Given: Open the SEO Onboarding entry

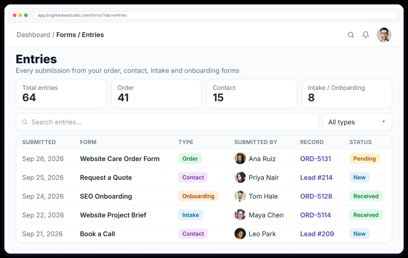Looking at the screenshot, I should 106,196.
